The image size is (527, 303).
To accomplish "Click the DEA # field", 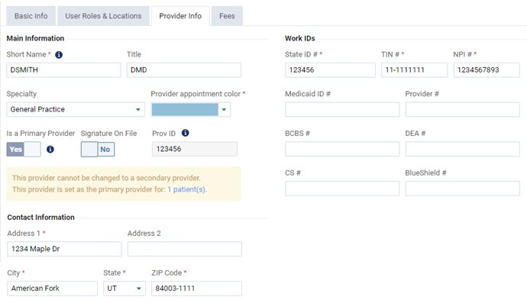I will 463,149.
